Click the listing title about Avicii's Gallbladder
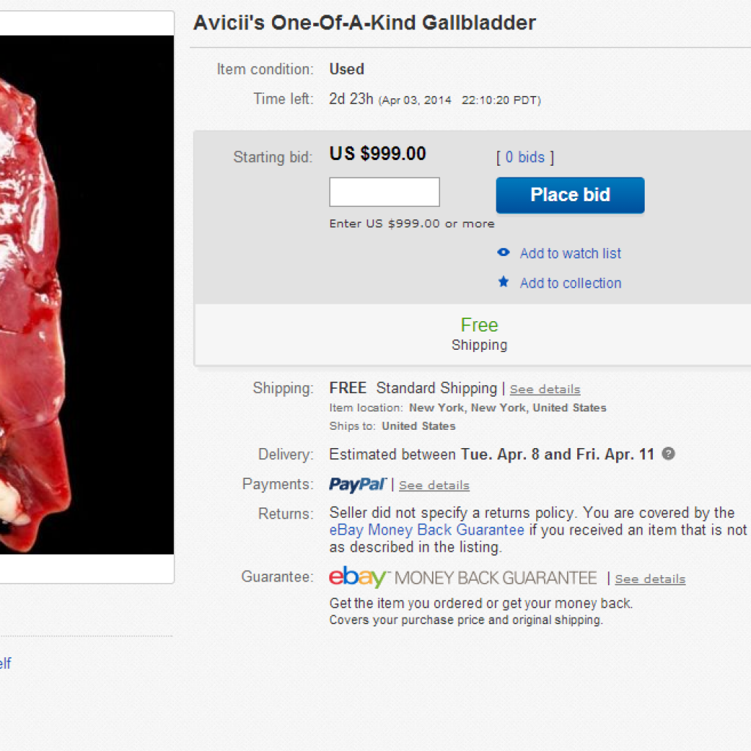 364,23
